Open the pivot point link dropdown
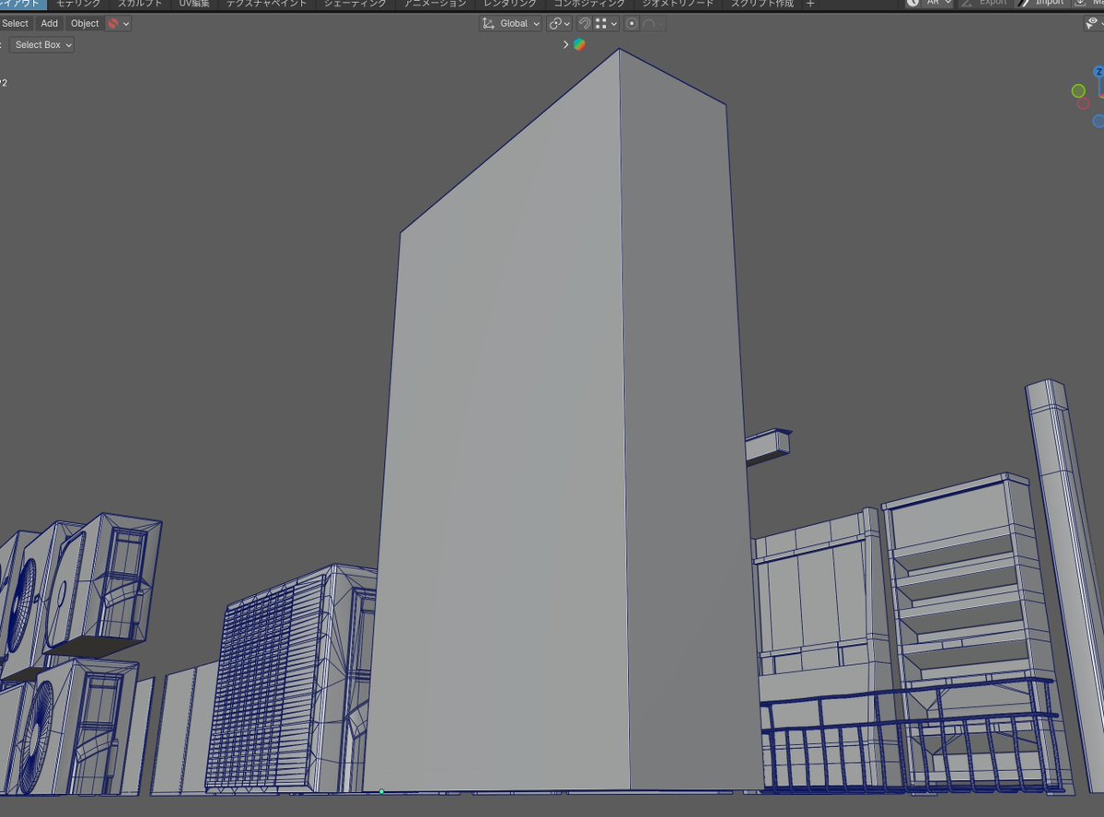The height and width of the screenshot is (817, 1104). pyautogui.click(x=559, y=23)
